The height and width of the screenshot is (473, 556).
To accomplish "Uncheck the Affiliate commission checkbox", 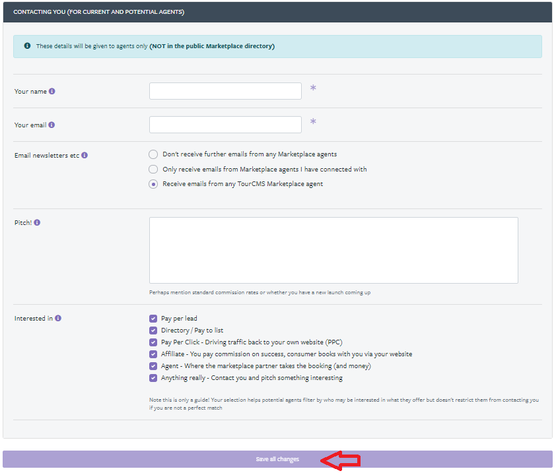I will coord(153,354).
